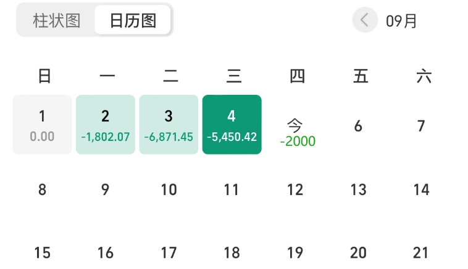This screenshot has width=468, height=269.
Task: Open day 17 in the calendar
Action: [x=169, y=252]
